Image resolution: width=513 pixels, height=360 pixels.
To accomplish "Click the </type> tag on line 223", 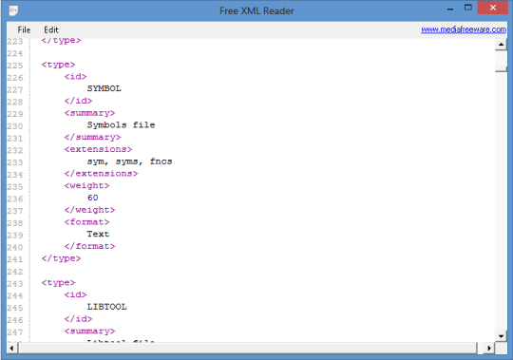I will pyautogui.click(x=61, y=41).
